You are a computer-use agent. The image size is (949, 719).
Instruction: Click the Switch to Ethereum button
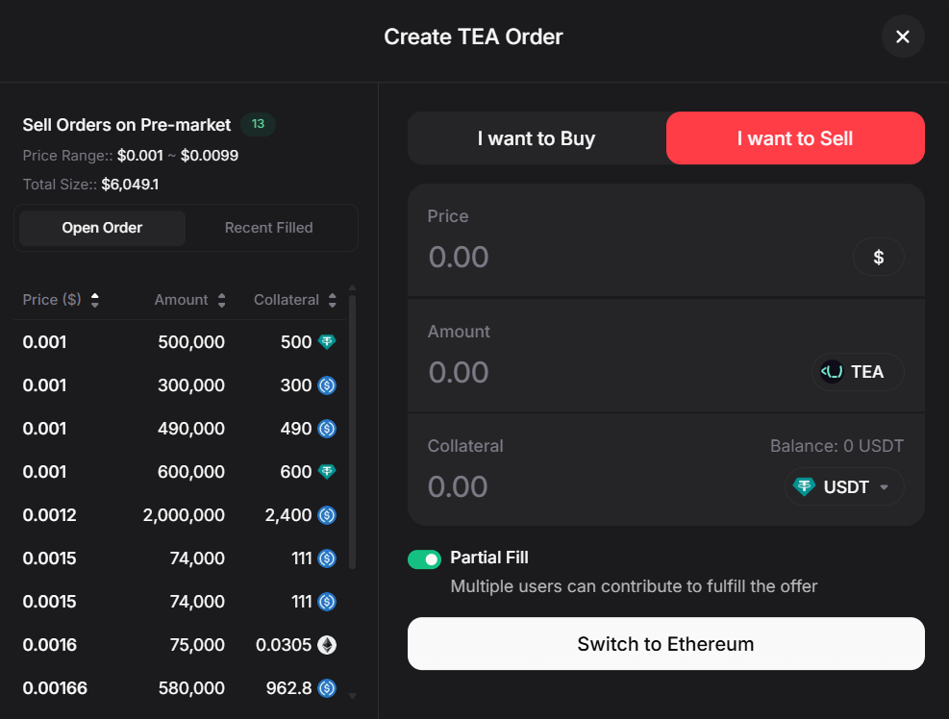pyautogui.click(x=665, y=644)
